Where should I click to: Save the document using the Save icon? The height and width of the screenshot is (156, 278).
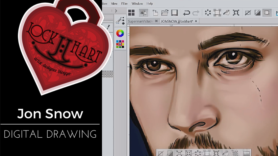[x=174, y=13]
